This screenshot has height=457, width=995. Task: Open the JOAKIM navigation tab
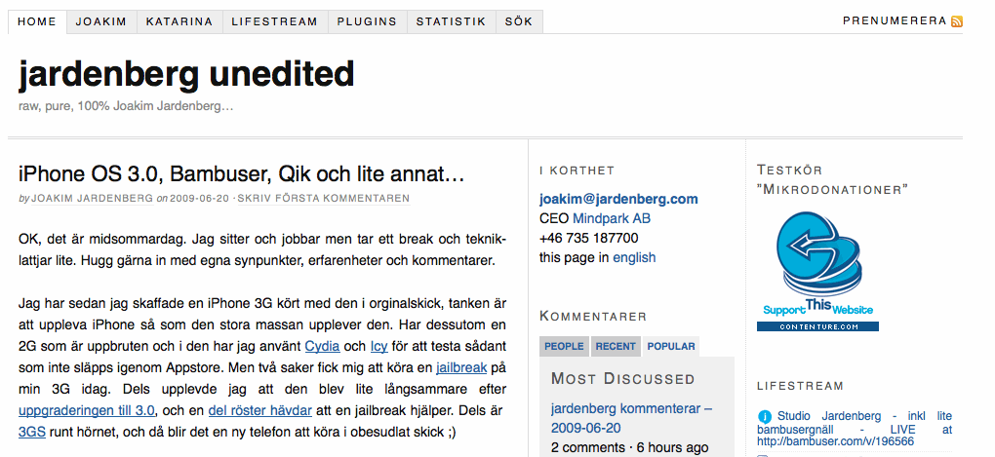[x=101, y=21]
